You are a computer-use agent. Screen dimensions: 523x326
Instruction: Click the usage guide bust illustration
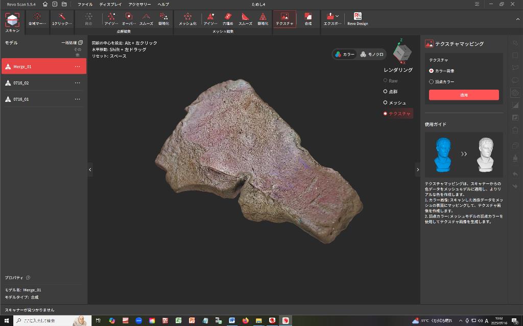(x=464, y=155)
